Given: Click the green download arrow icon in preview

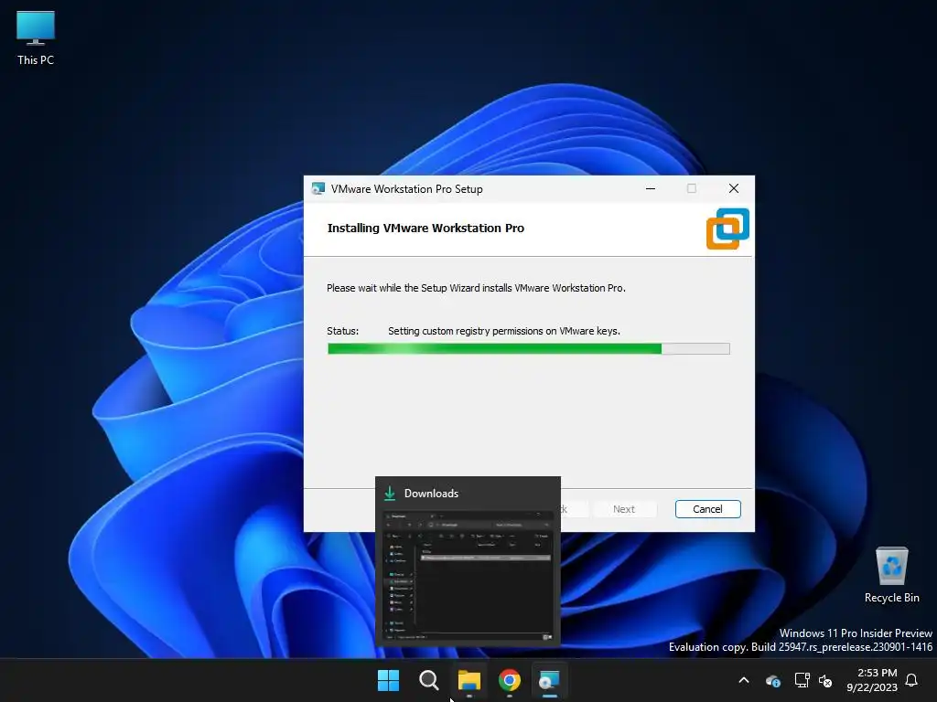Looking at the screenshot, I should pos(390,493).
